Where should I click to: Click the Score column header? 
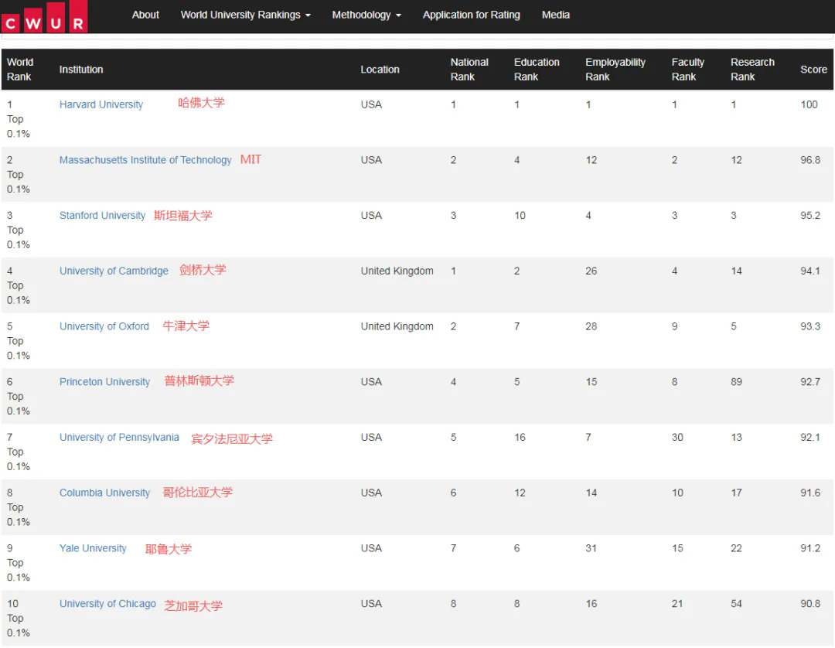pos(813,70)
